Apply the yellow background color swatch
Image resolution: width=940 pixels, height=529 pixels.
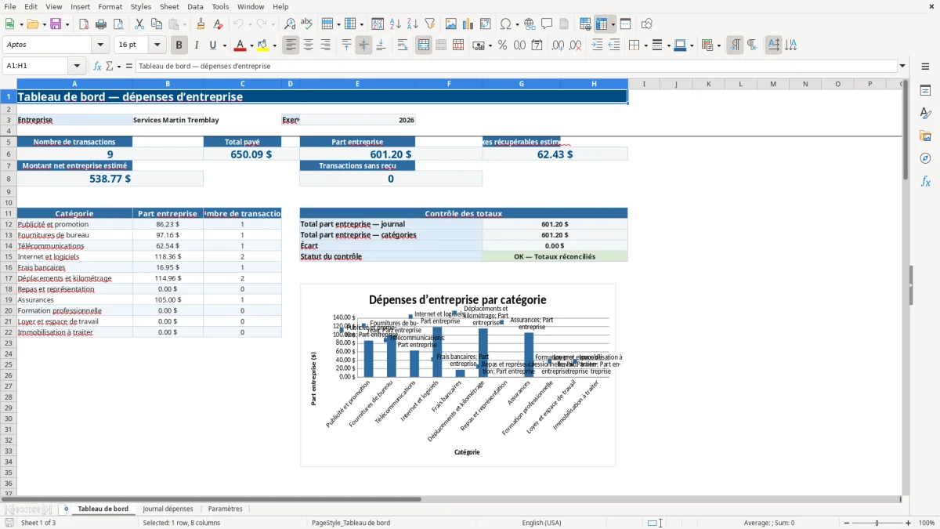click(263, 45)
